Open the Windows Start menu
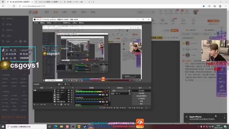229x129 pixels. click(3, 126)
